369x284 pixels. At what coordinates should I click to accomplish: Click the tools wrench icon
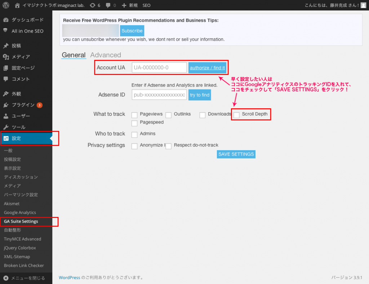coord(6,127)
